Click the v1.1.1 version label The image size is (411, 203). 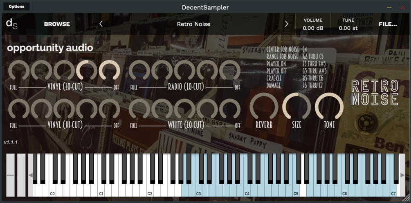[11, 143]
